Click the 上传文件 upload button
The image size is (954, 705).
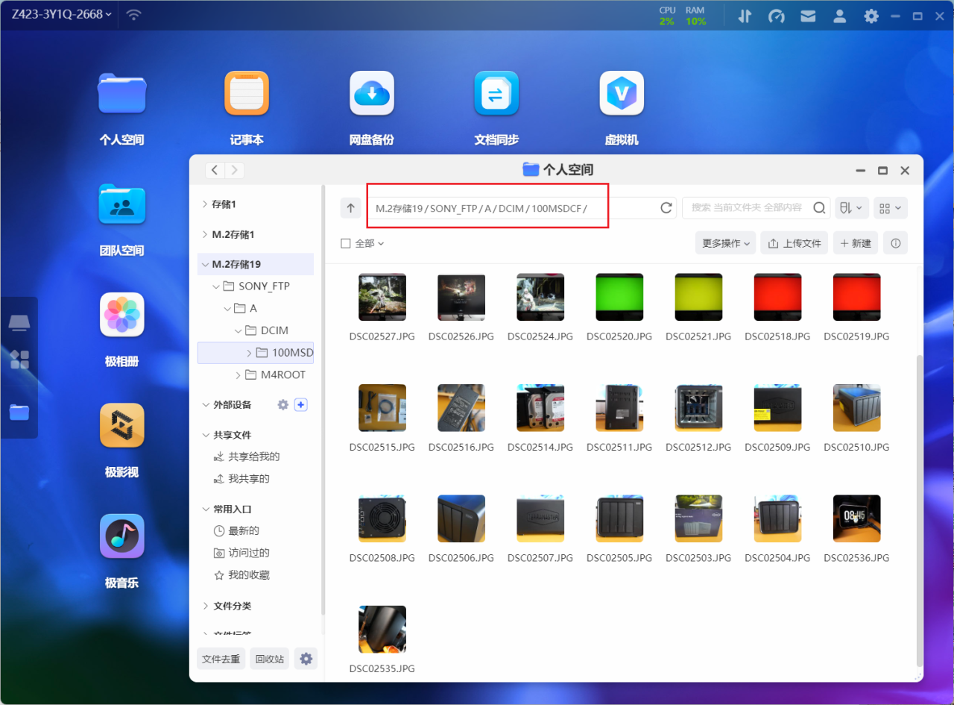point(794,243)
